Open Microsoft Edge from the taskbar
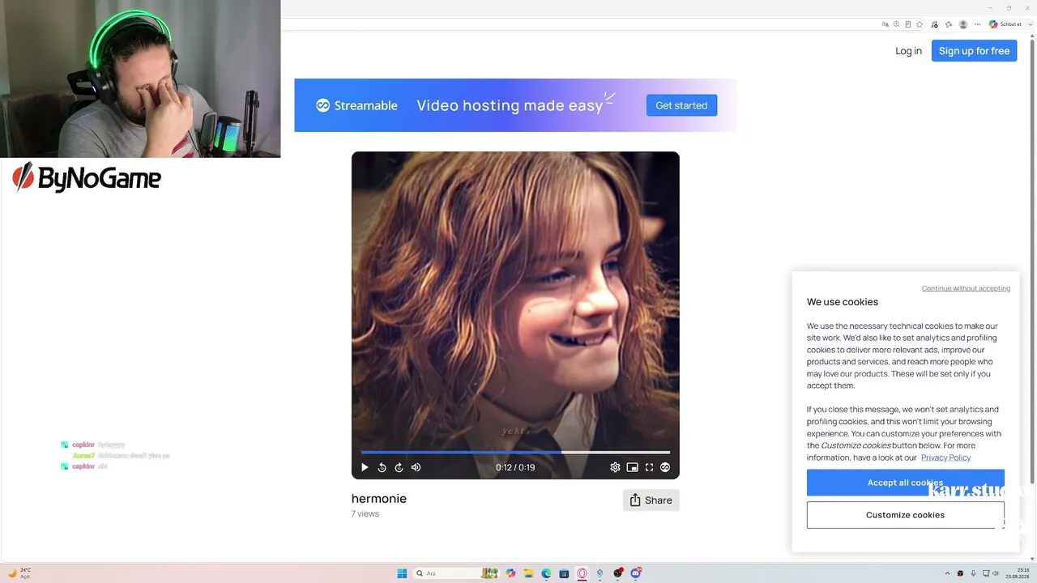 click(x=546, y=573)
